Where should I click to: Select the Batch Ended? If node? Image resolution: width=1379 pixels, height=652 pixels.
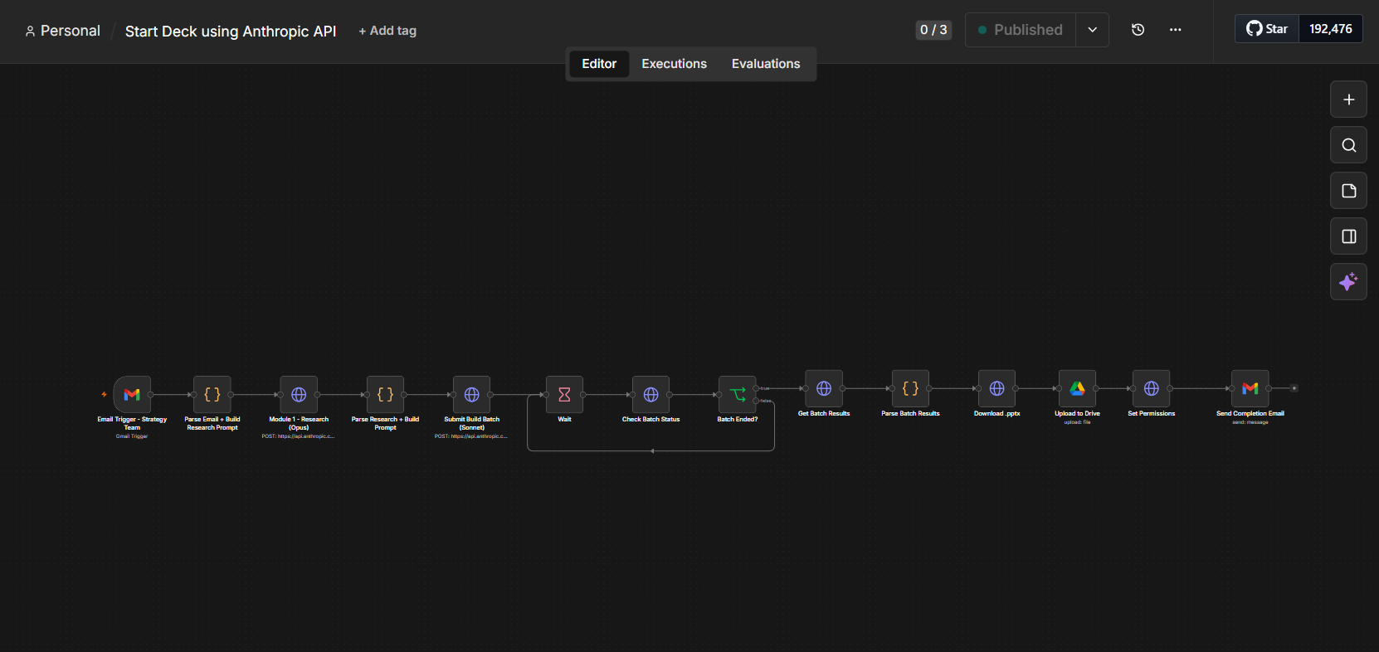click(738, 395)
